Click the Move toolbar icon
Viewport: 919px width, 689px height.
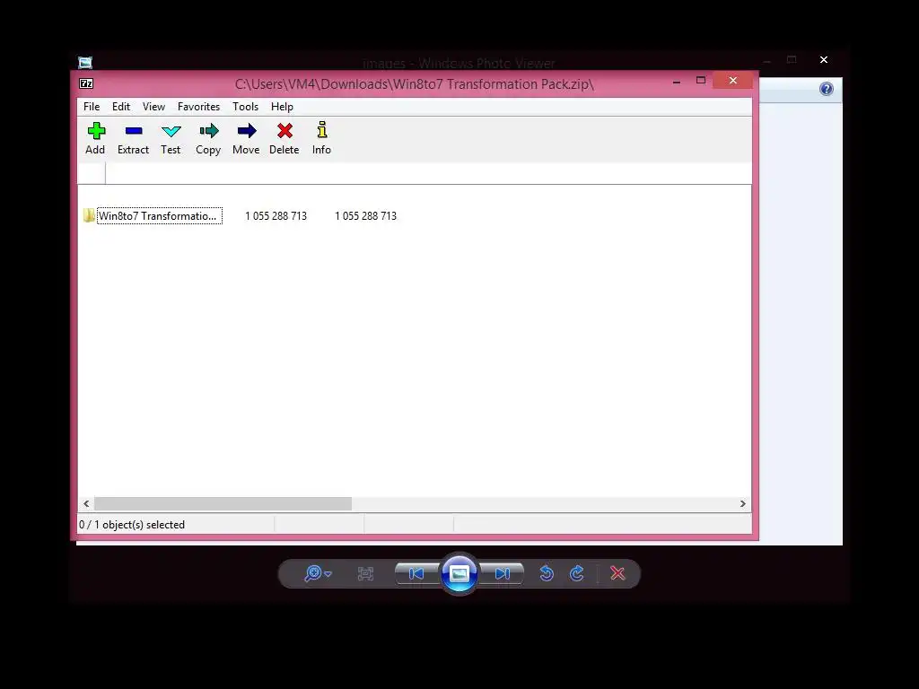[247, 131]
